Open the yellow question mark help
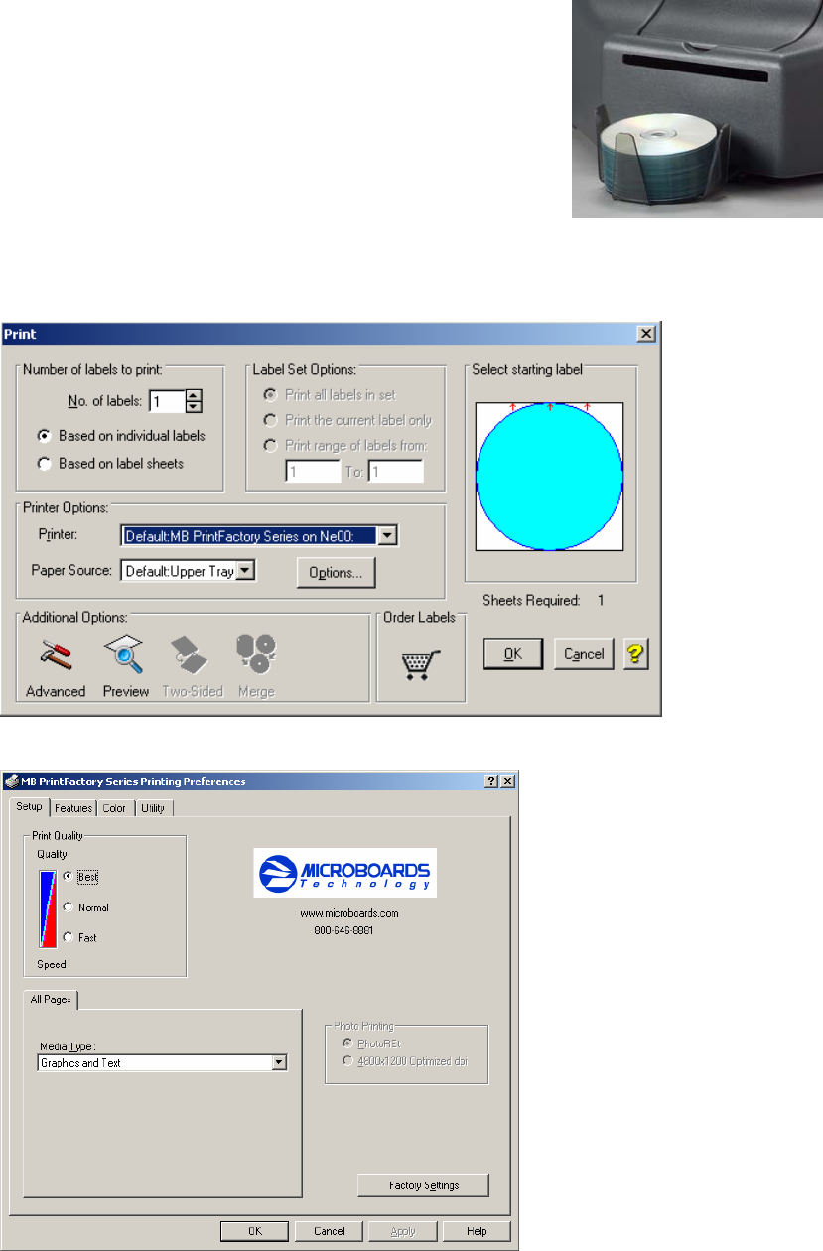The width and height of the screenshot is (823, 1251). tap(636, 653)
